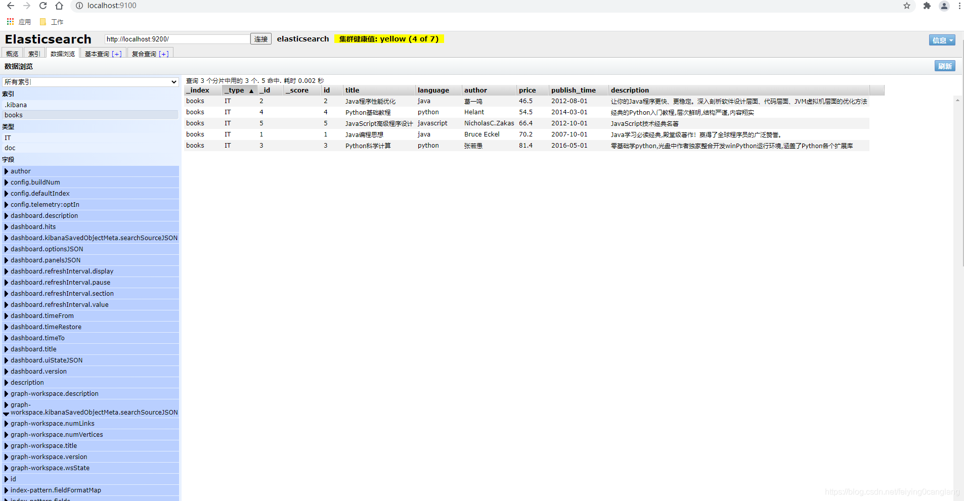This screenshot has height=501, width=964.
Task: Switch to the 索引 indices tab
Action: click(34, 54)
